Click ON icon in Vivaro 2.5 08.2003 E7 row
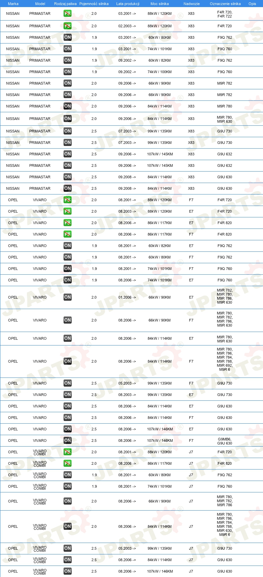This screenshot has width=263, height=577. pyautogui.click(x=68, y=395)
